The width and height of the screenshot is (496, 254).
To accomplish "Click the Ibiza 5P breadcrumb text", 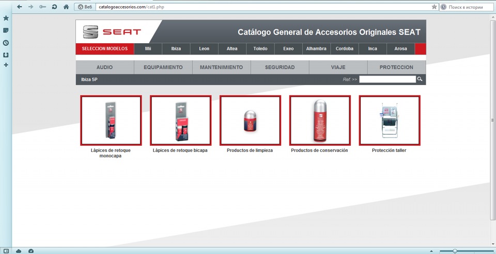I will [89, 79].
